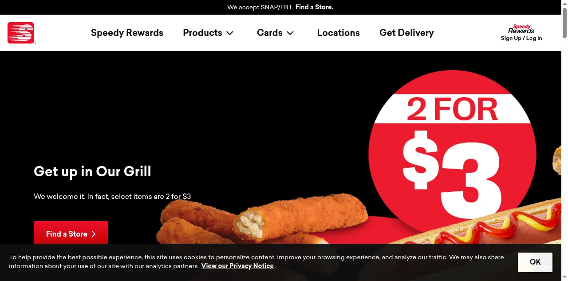Viewport: 568px width, 281px height.
Task: Open the Cards menu label
Action: pos(270,33)
